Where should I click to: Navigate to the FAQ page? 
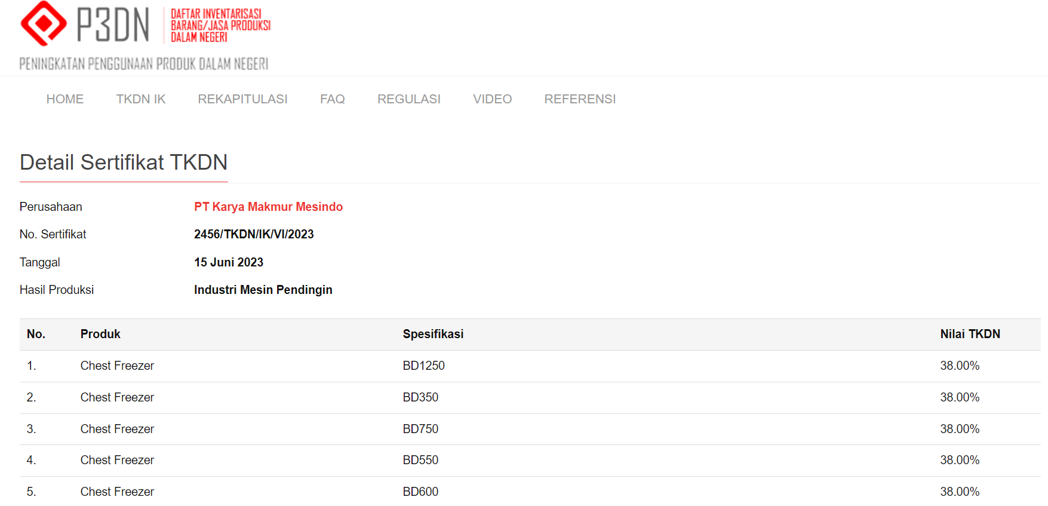(332, 99)
